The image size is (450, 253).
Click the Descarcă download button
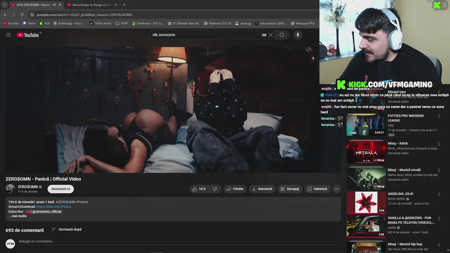click(x=262, y=189)
